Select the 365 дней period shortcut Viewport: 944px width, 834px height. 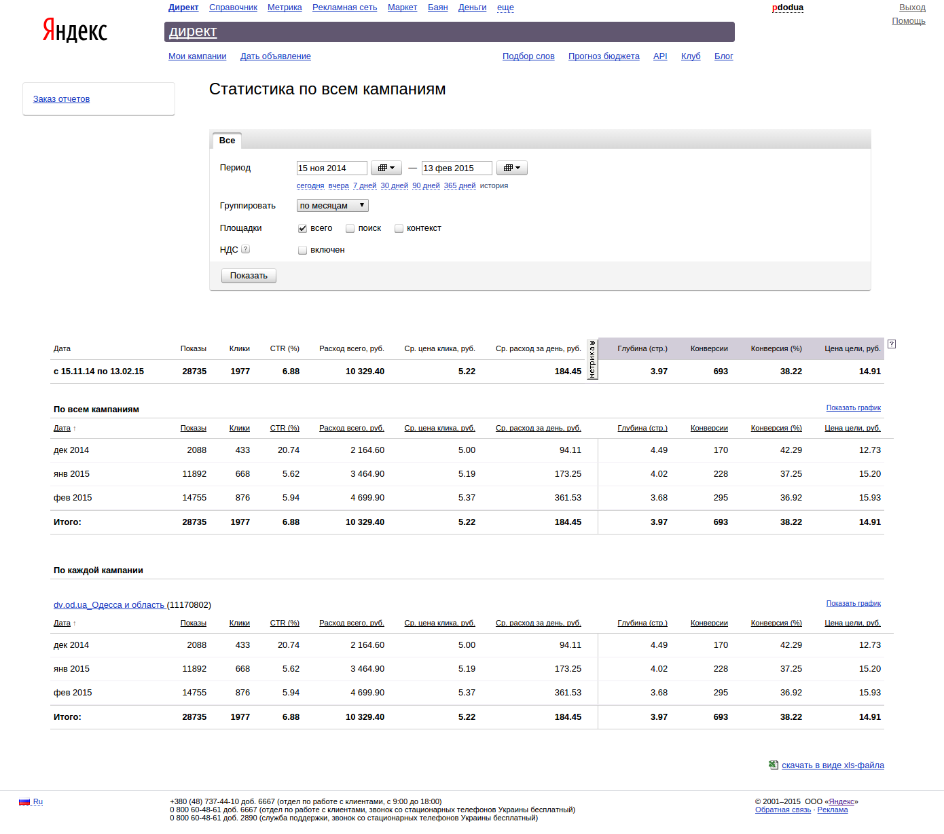[460, 185]
